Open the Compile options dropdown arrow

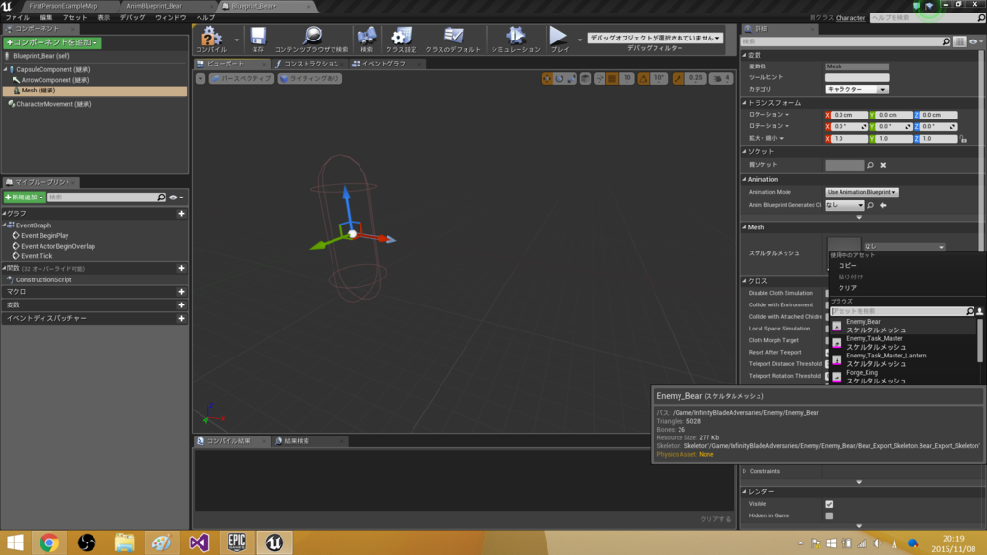click(x=237, y=40)
